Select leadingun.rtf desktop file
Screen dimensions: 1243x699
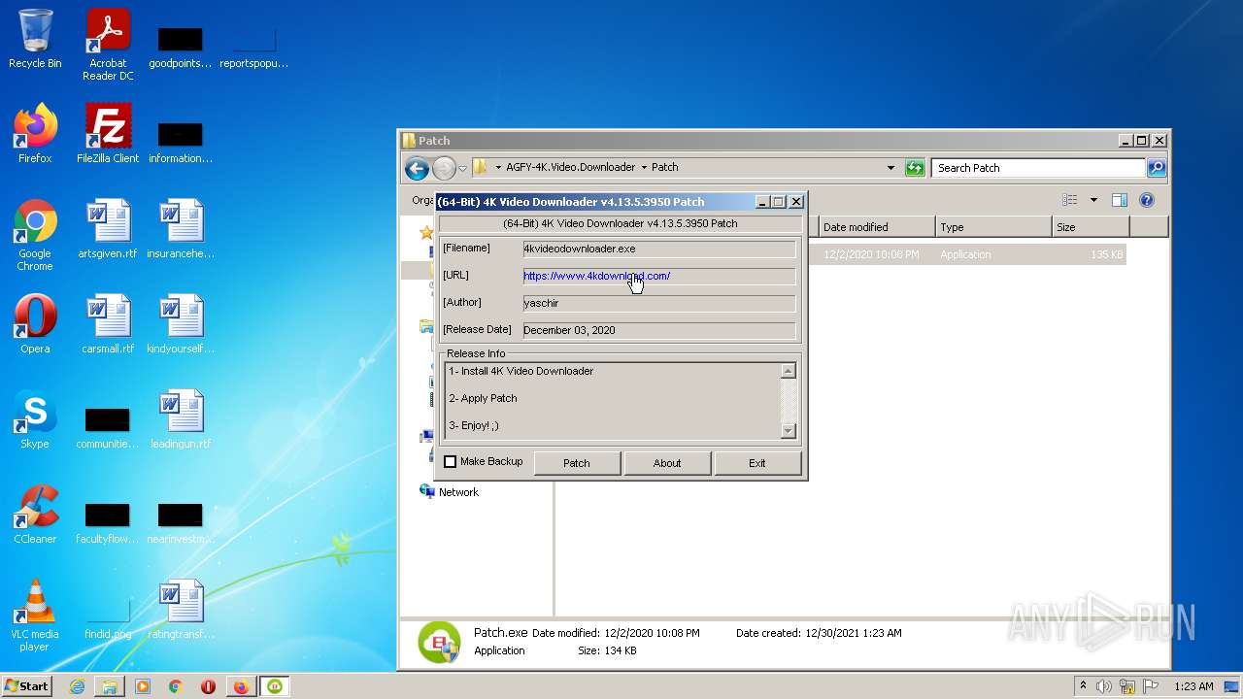click(181, 419)
